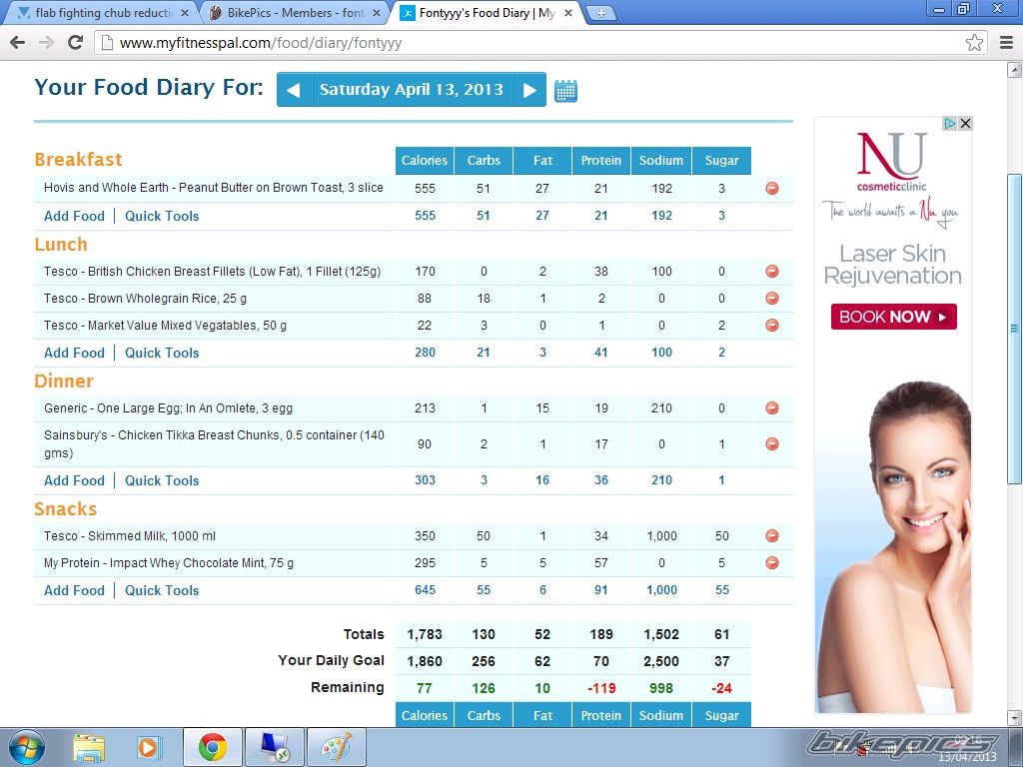Go to previous day arrow
Image resolution: width=1023 pixels, height=767 pixels.
[x=293, y=90]
